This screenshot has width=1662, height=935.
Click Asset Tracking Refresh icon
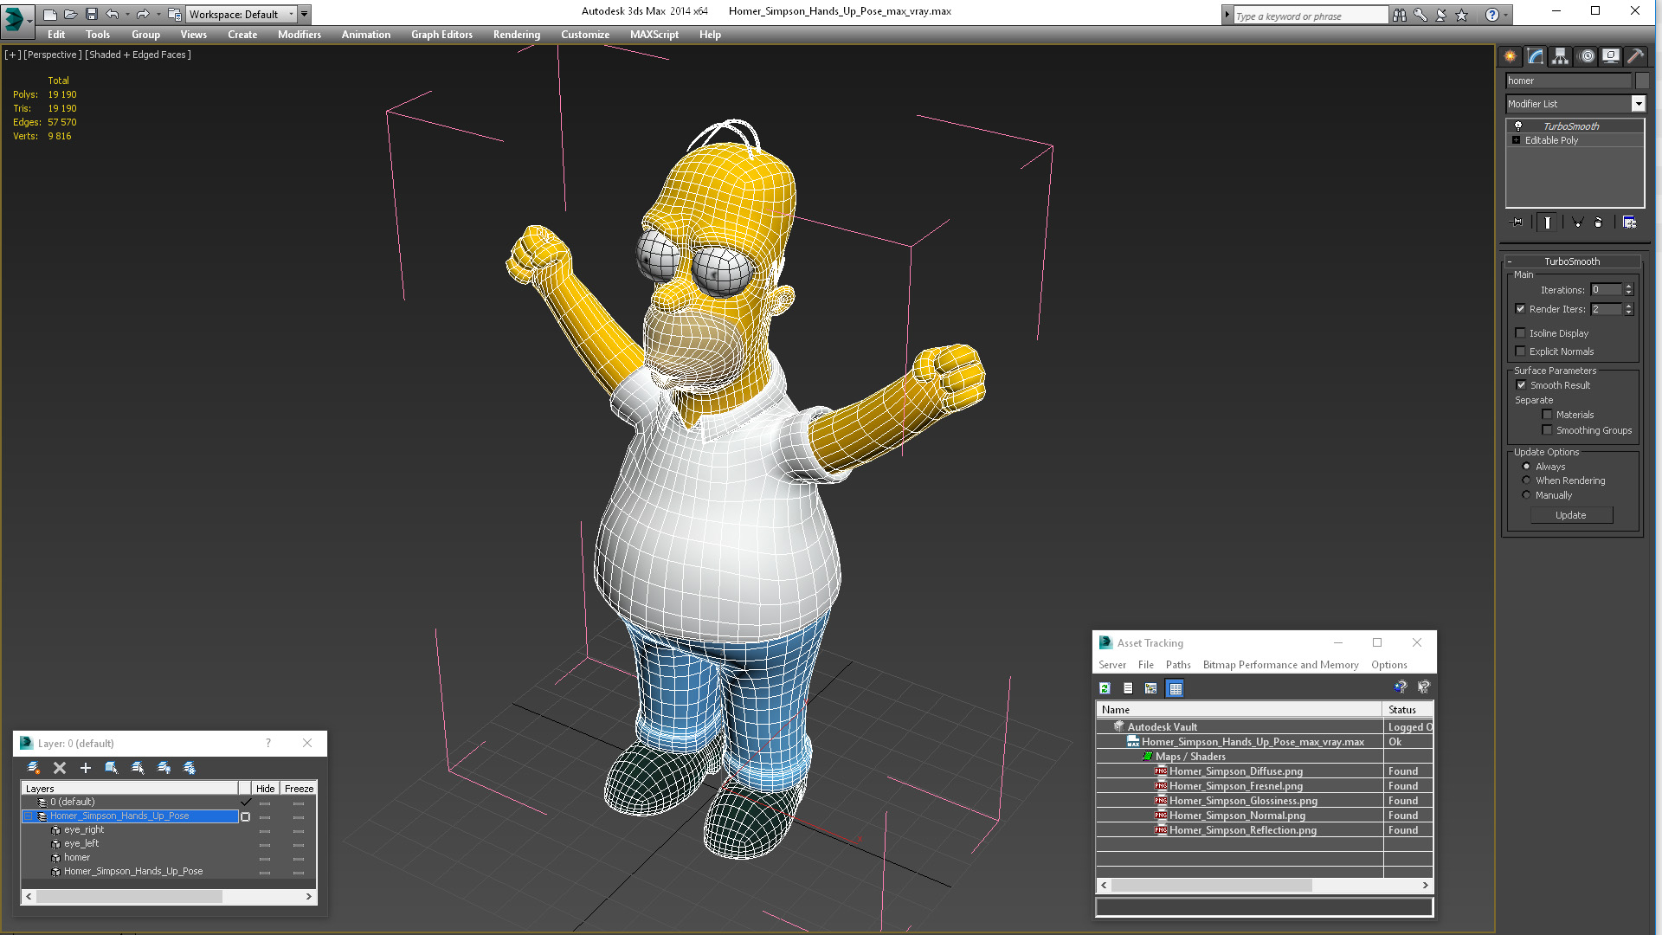[1105, 688]
